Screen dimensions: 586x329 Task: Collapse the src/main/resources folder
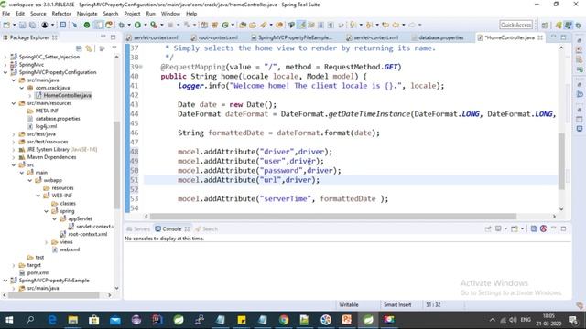14,103
